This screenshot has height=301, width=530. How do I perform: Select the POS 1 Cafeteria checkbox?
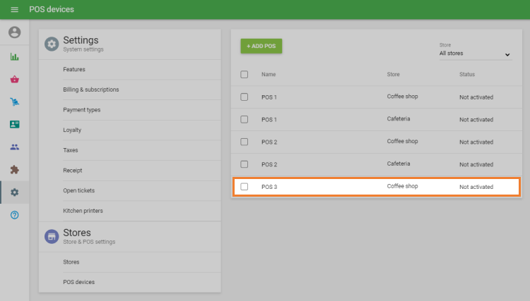245,119
